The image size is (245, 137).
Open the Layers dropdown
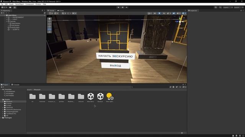[x=228, y=7]
